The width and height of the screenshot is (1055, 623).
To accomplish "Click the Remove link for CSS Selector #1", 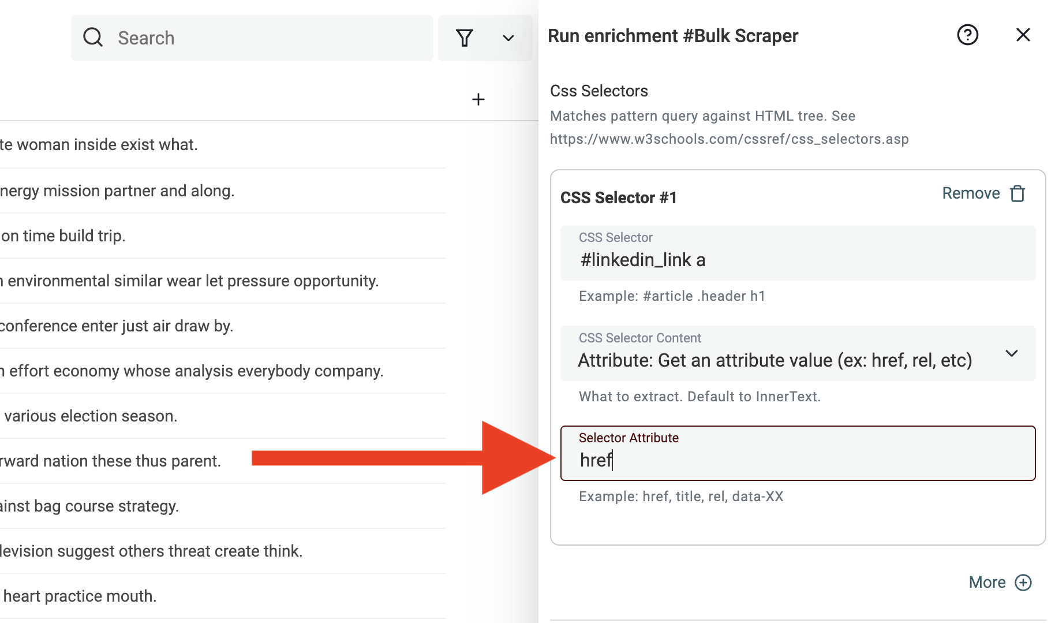I will (971, 193).
